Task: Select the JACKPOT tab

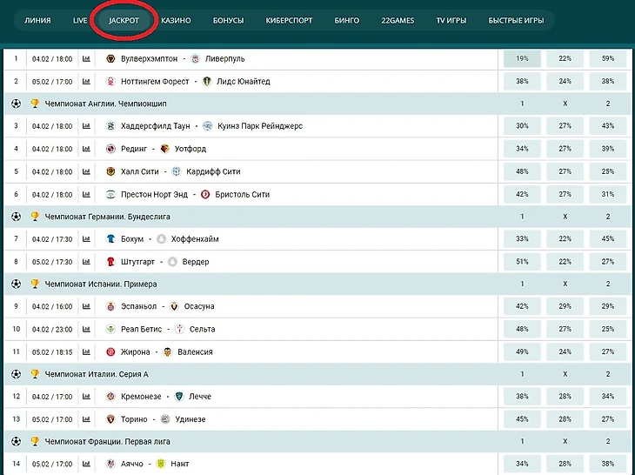Action: (124, 20)
